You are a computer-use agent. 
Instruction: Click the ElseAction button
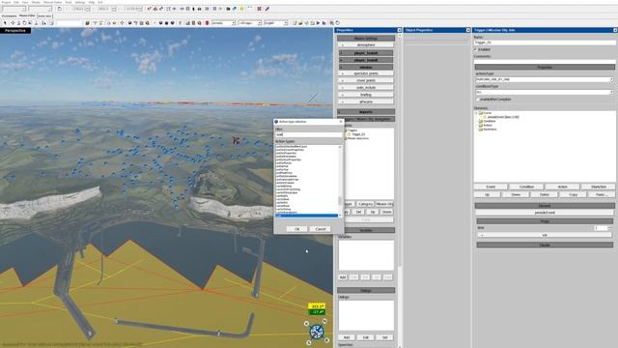coord(599,187)
